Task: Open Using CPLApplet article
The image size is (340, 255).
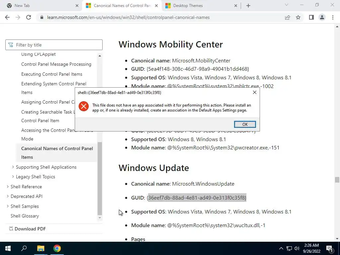Action: coord(39,54)
